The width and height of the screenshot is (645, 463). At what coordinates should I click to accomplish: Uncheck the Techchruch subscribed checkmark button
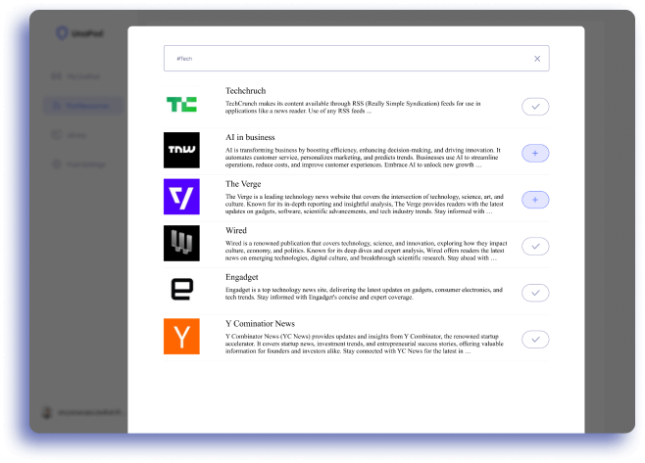(x=535, y=107)
